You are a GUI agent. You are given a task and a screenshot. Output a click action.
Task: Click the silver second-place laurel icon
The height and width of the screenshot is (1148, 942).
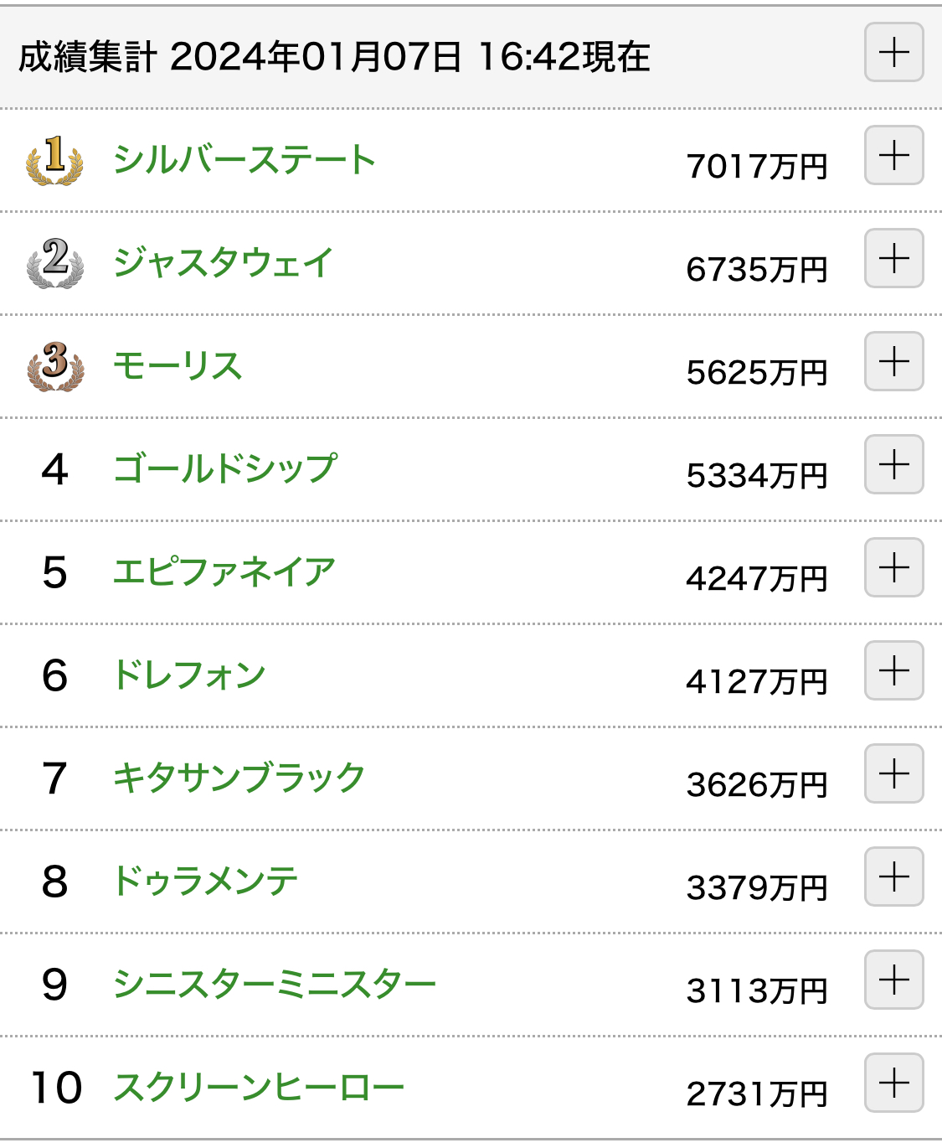coord(54,262)
